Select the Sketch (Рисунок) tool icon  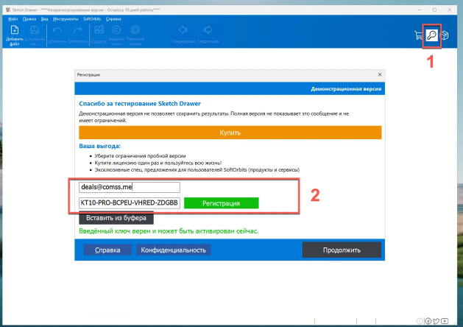(x=99, y=30)
